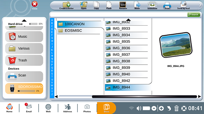Screen dimensions: 204x114
Task: Click the horizontal scrollbar thumb
Action: 144,97
